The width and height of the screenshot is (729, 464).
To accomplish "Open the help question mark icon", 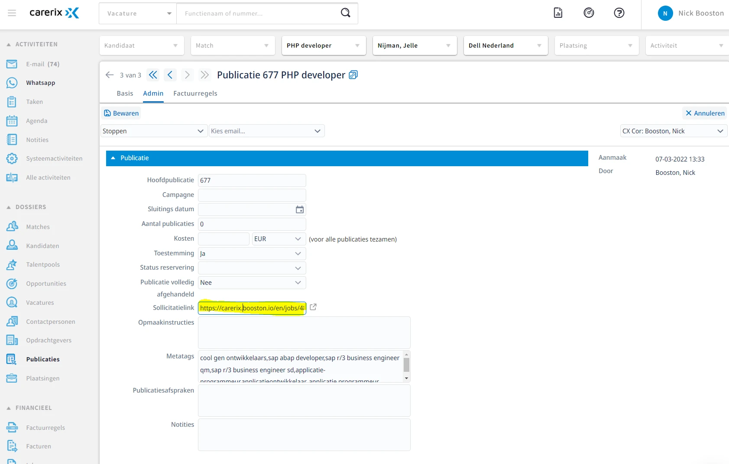I will (619, 13).
